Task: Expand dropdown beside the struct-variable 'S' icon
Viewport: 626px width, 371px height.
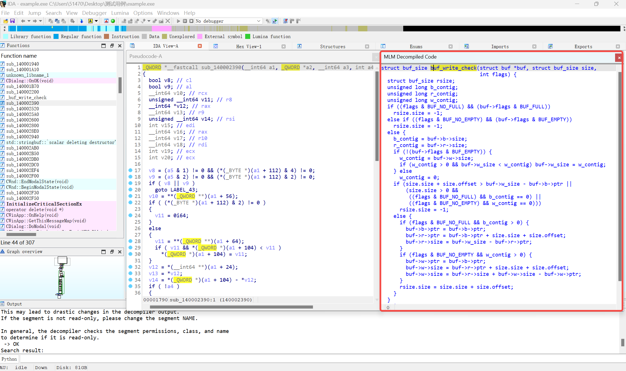Action: (149, 21)
